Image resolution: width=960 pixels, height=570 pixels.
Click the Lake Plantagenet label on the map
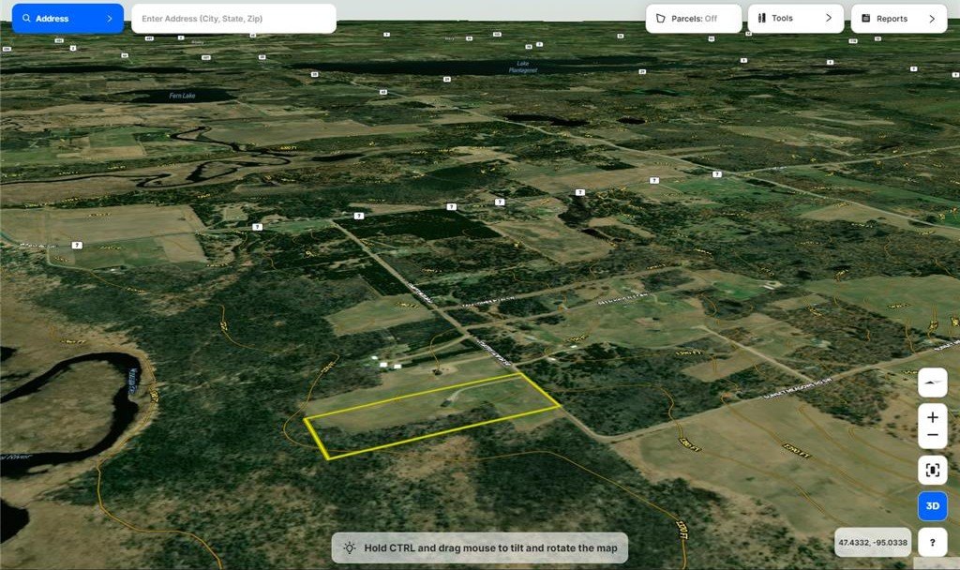[522, 67]
